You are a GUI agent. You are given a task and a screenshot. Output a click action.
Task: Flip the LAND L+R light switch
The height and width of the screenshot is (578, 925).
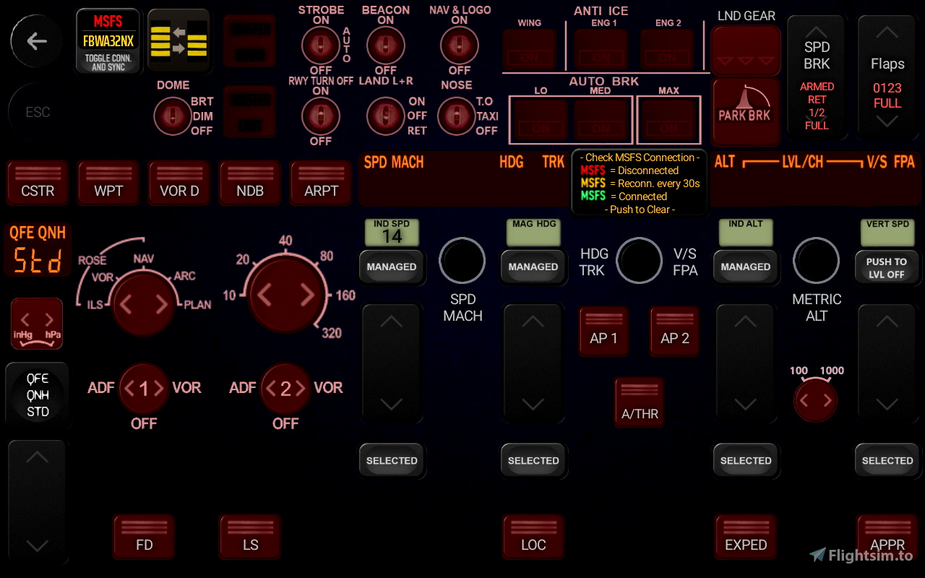(386, 116)
